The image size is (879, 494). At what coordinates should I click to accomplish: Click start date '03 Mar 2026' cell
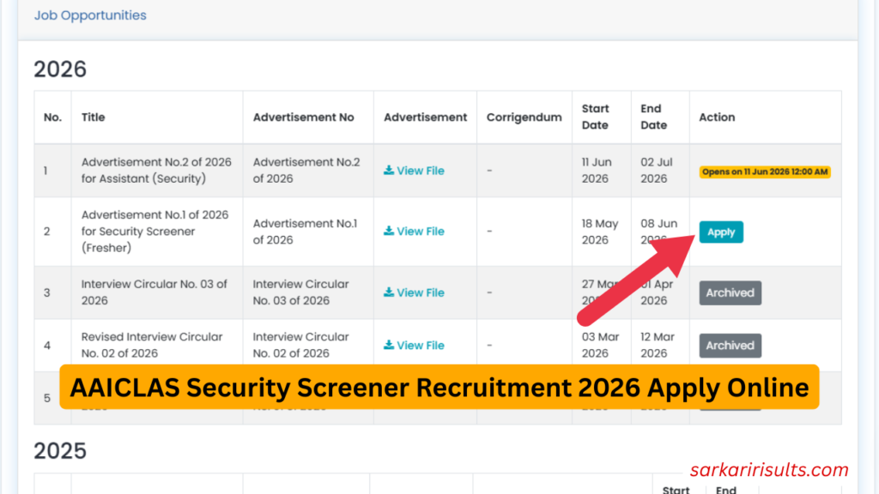pyautogui.click(x=600, y=345)
